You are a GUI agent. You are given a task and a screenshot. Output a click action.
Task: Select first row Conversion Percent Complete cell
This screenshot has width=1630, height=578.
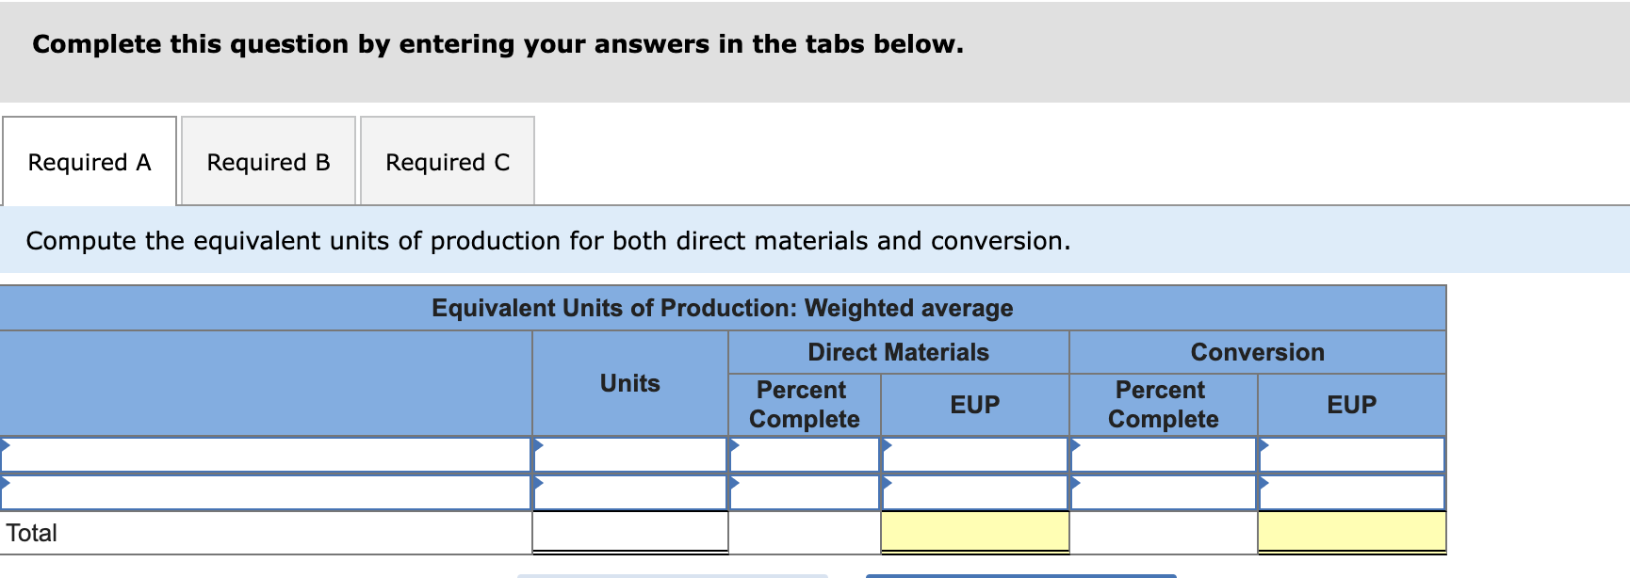(1164, 456)
